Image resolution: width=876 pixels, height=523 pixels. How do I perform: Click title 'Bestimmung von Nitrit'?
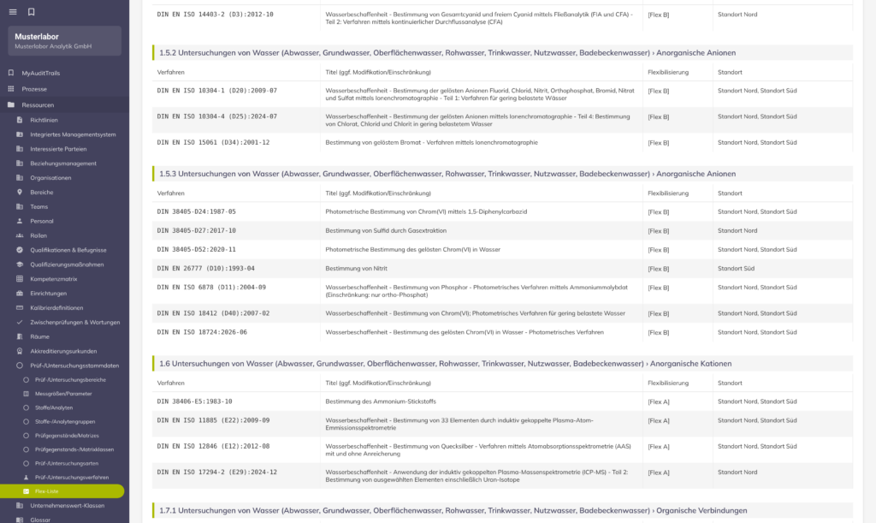356,269
